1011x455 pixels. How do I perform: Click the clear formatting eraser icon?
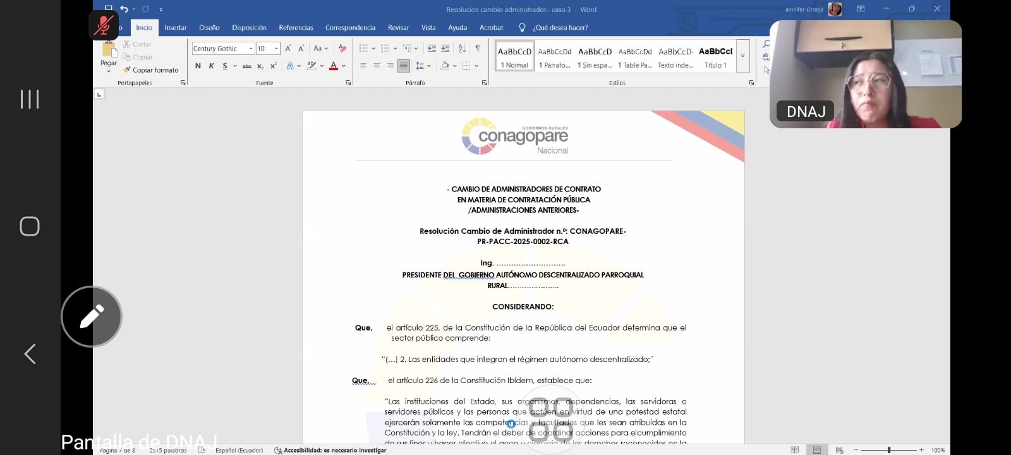(342, 49)
